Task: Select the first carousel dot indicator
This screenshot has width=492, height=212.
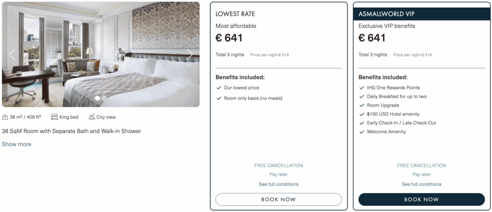Action: [x=98, y=98]
